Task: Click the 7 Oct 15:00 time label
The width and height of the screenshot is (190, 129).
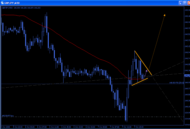Action: [139, 127]
